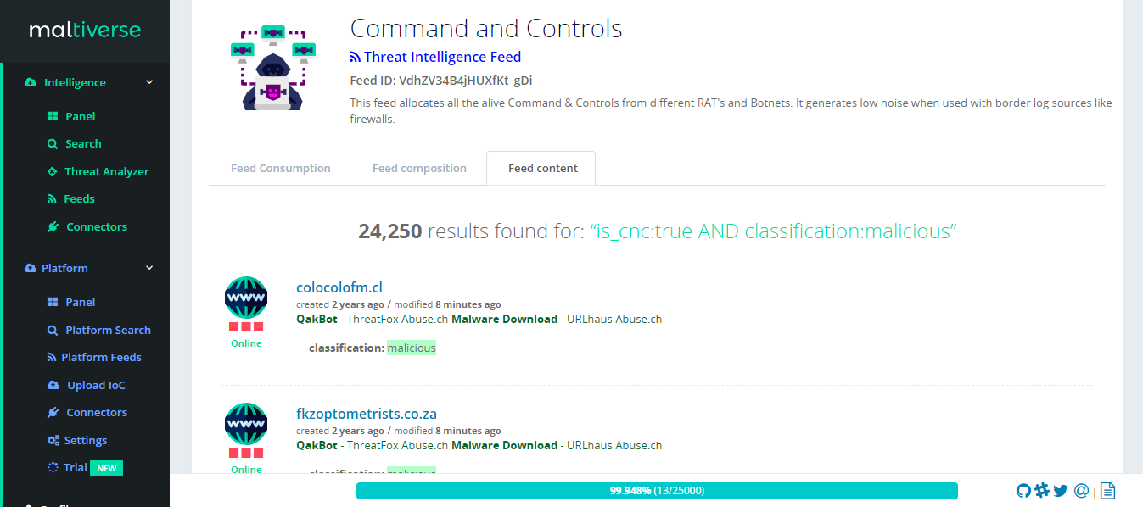
Task: Open the Twitter bird icon
Action: coord(1061,490)
